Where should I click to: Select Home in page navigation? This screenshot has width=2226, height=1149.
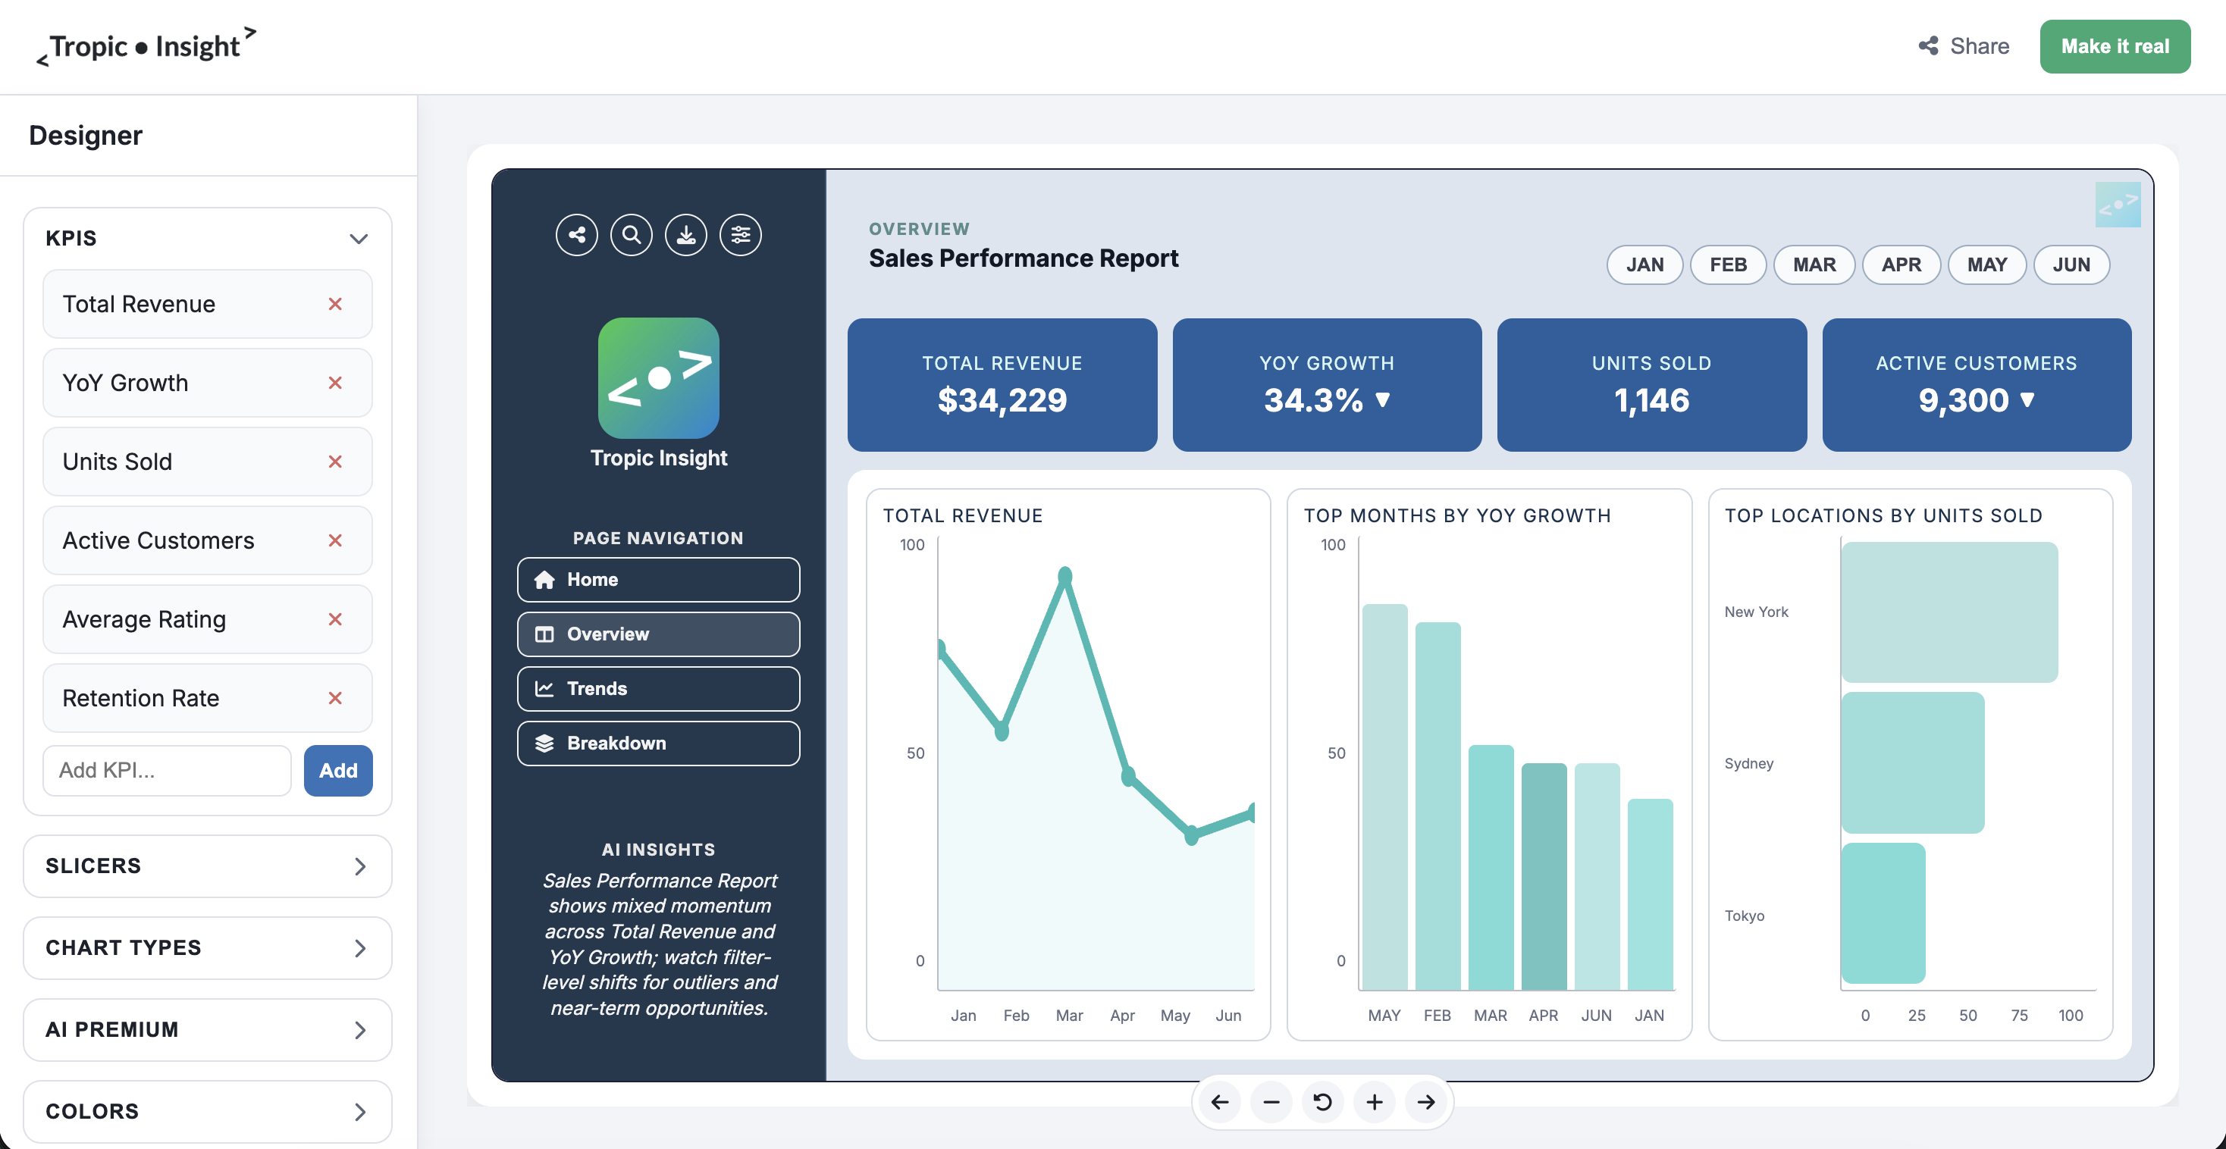(x=657, y=580)
